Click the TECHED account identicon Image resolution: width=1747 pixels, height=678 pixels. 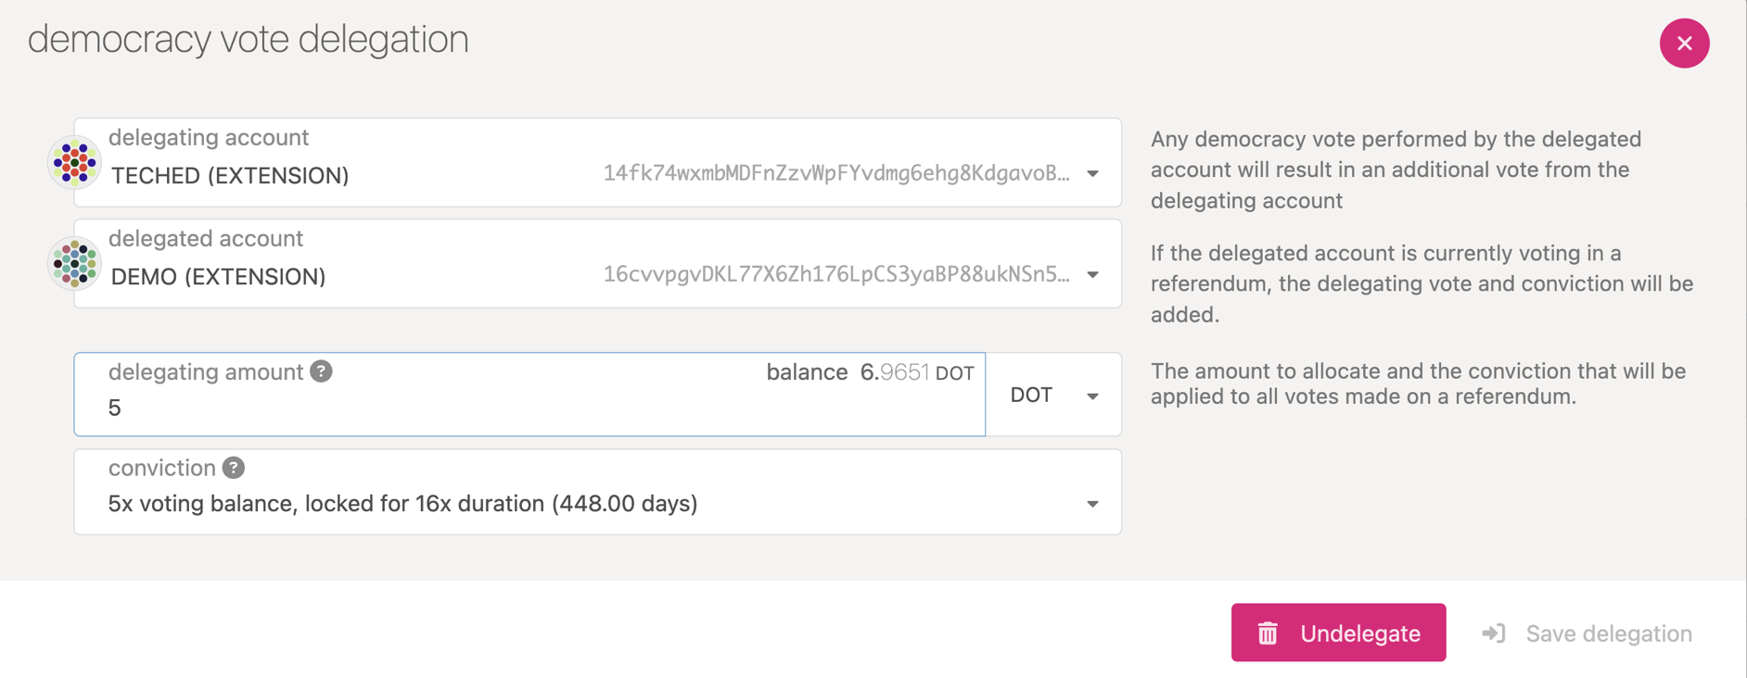[x=74, y=163]
